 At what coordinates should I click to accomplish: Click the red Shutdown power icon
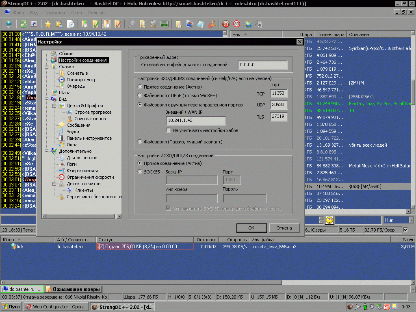[x=225, y=24]
